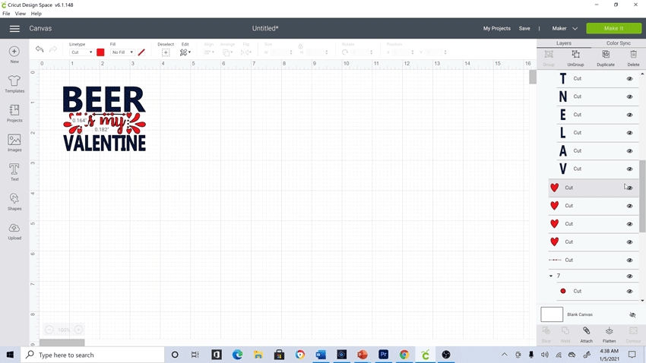This screenshot has height=363, width=646.
Task: Click the Windows search box
Action: (x=93, y=355)
